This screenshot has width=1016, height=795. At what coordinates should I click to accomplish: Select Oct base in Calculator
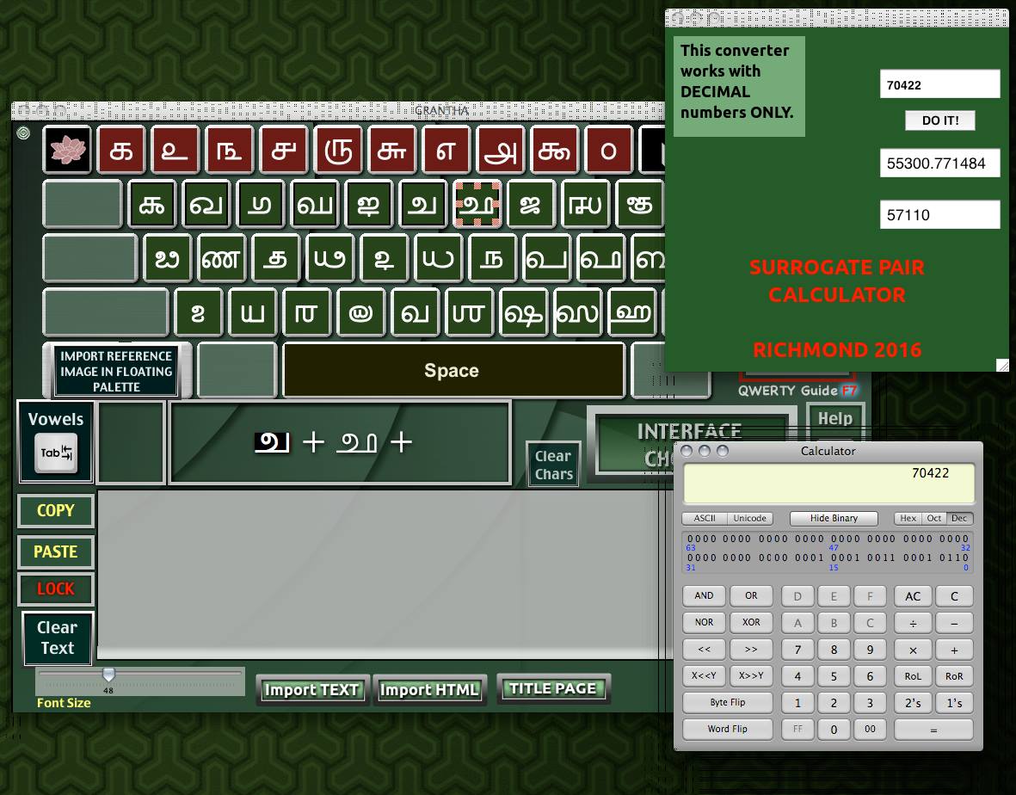tap(933, 518)
